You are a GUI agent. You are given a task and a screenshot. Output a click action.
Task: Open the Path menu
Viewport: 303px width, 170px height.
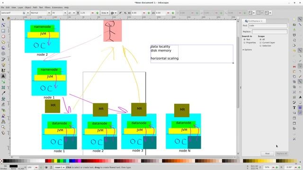click(x=35, y=8)
